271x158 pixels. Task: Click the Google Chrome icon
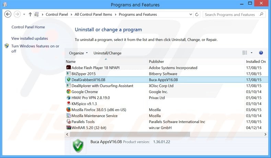[x=69, y=92]
